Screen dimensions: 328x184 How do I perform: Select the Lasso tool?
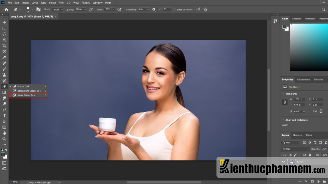click(x=4, y=34)
